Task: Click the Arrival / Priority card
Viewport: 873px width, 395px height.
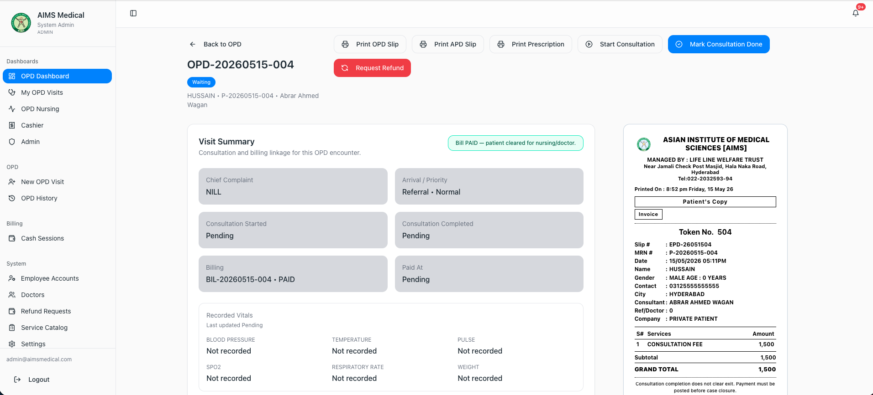Action: tap(489, 186)
